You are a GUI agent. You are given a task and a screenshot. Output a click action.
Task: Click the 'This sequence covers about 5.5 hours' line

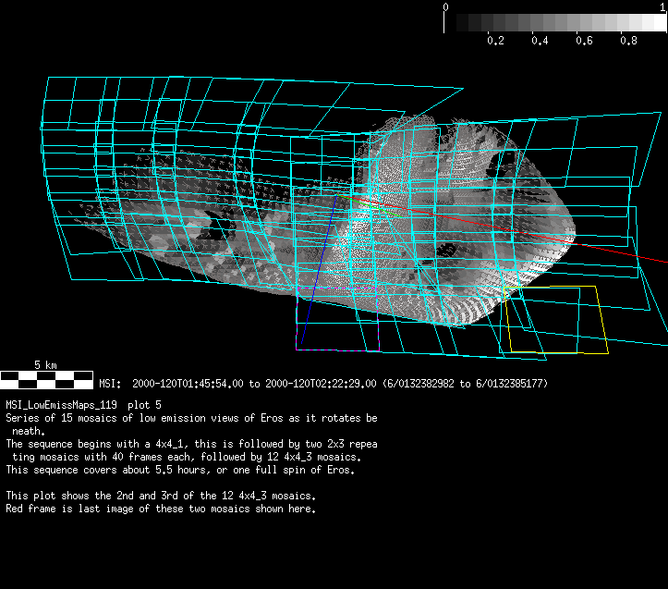pyautogui.click(x=180, y=470)
